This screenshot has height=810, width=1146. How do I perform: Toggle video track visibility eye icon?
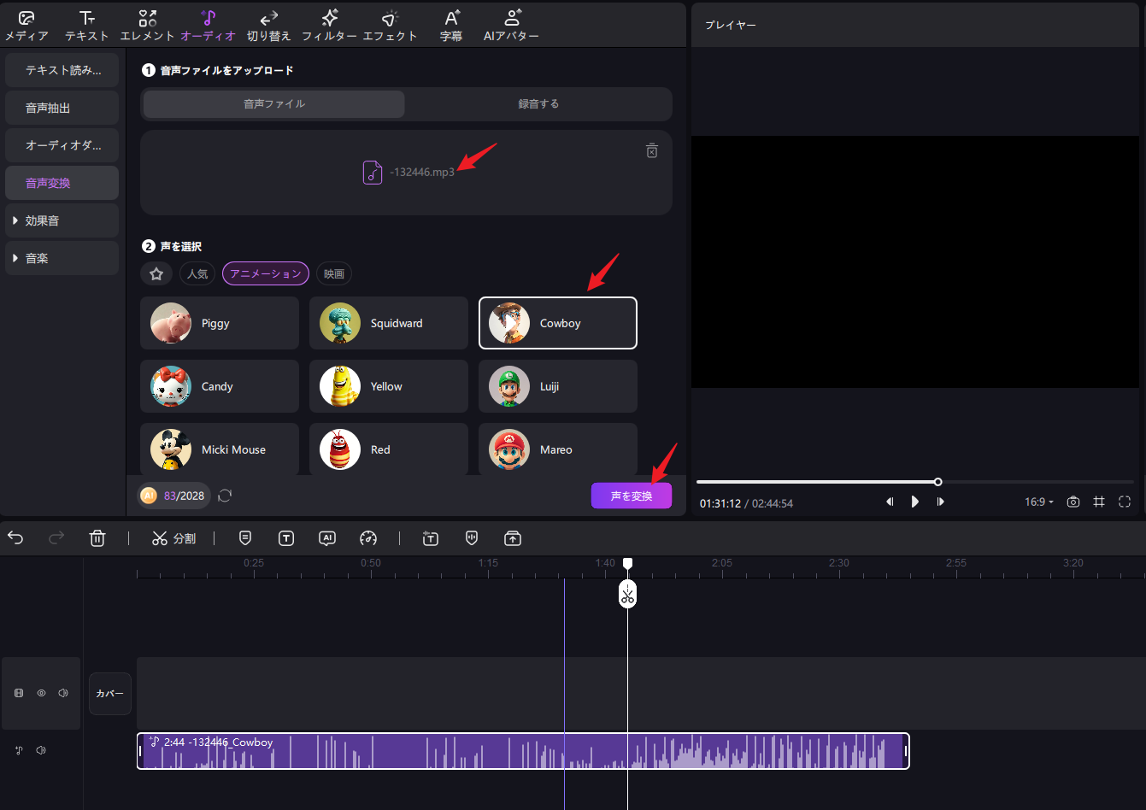(41, 693)
